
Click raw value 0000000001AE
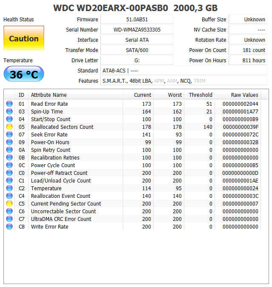pyautogui.click(x=241, y=181)
